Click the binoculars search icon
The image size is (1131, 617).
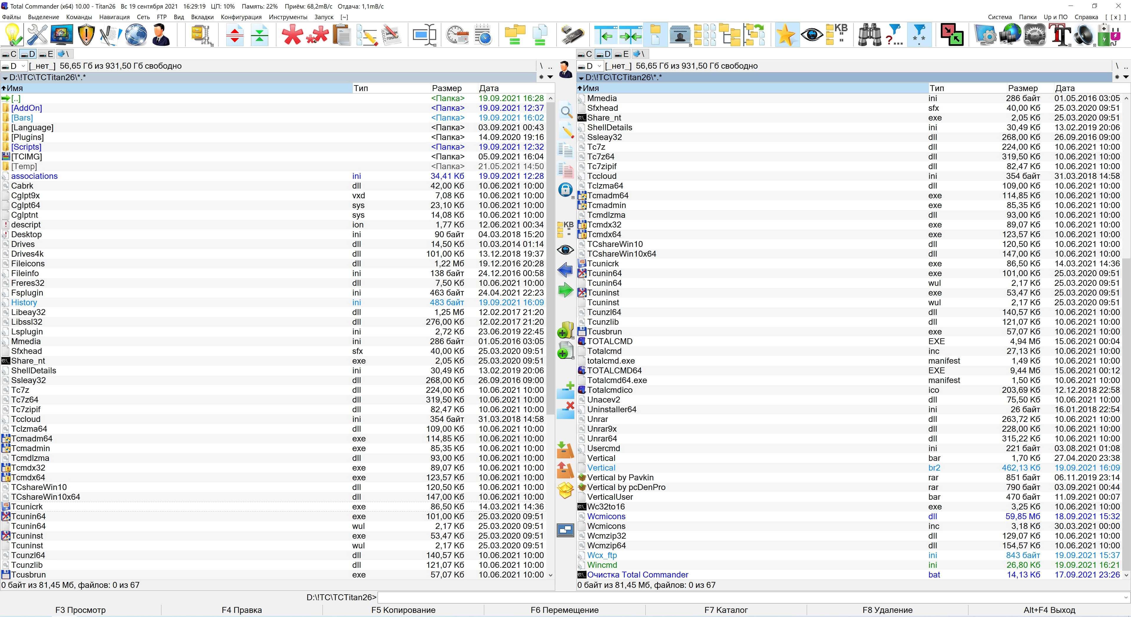pyautogui.click(x=869, y=35)
